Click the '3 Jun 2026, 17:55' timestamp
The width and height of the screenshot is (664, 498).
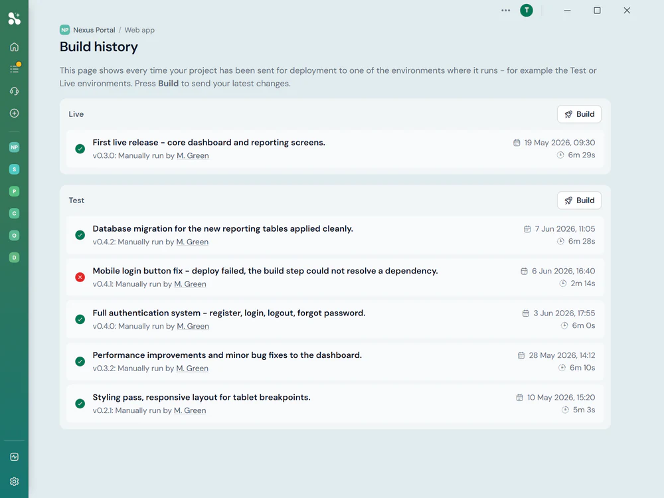point(564,313)
